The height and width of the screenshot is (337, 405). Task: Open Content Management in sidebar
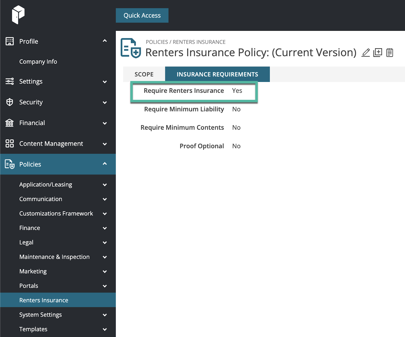tap(51, 144)
